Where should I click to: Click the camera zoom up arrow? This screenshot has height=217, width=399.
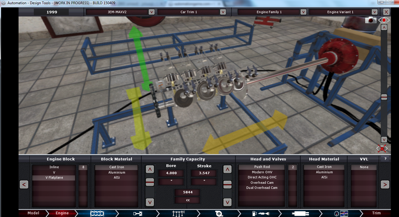[384, 27]
